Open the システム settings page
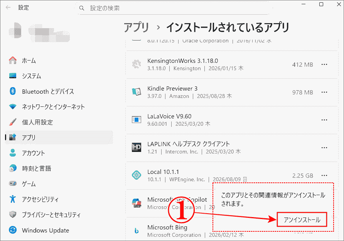This screenshot has height=241, width=344. pos(59,76)
